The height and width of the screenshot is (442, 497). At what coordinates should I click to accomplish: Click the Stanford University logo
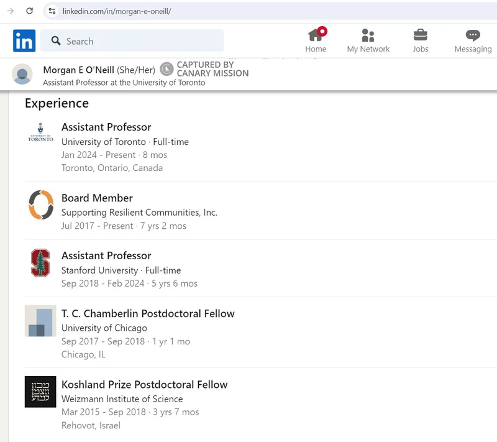point(40,264)
